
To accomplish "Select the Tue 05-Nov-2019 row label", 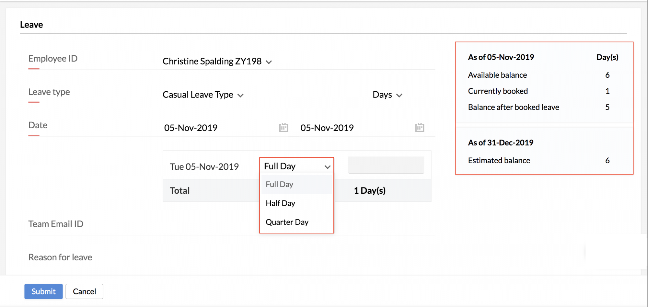I will click(204, 167).
